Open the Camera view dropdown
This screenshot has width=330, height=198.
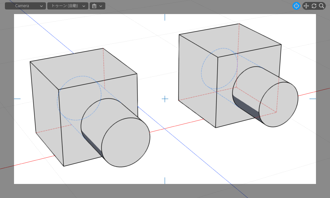[25, 6]
